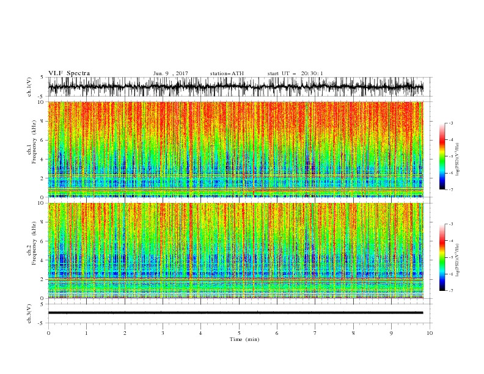The width and height of the screenshot is (484, 374).
Task: Click the time axis tick label '3'
Action: pos(163,333)
